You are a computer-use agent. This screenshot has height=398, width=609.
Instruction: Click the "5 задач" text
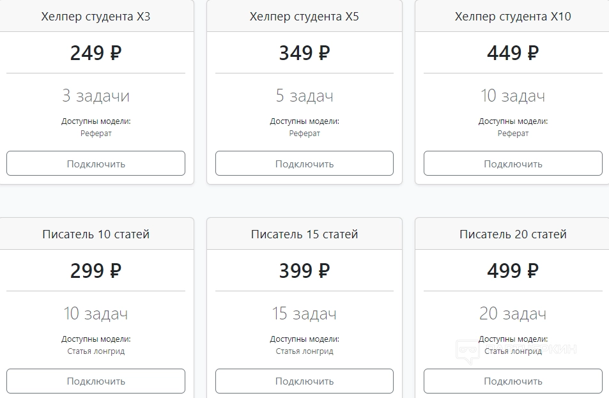304,96
